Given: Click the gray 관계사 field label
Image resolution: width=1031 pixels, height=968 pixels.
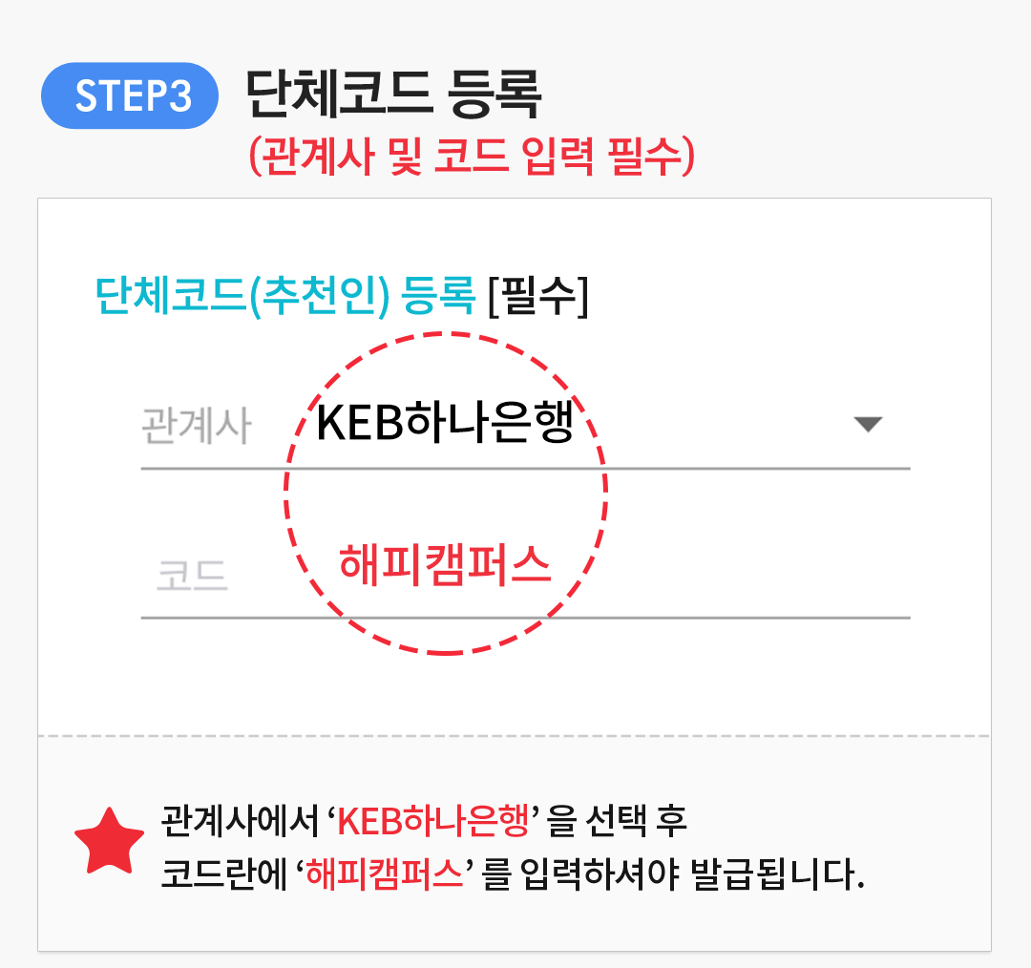Looking at the screenshot, I should click(197, 426).
